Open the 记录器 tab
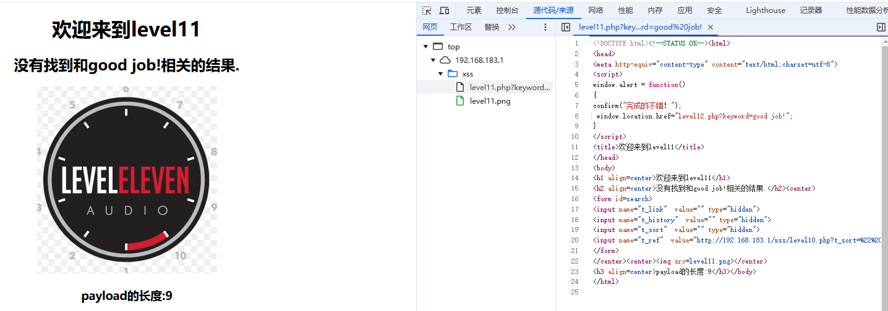The image size is (888, 311). coord(811,10)
